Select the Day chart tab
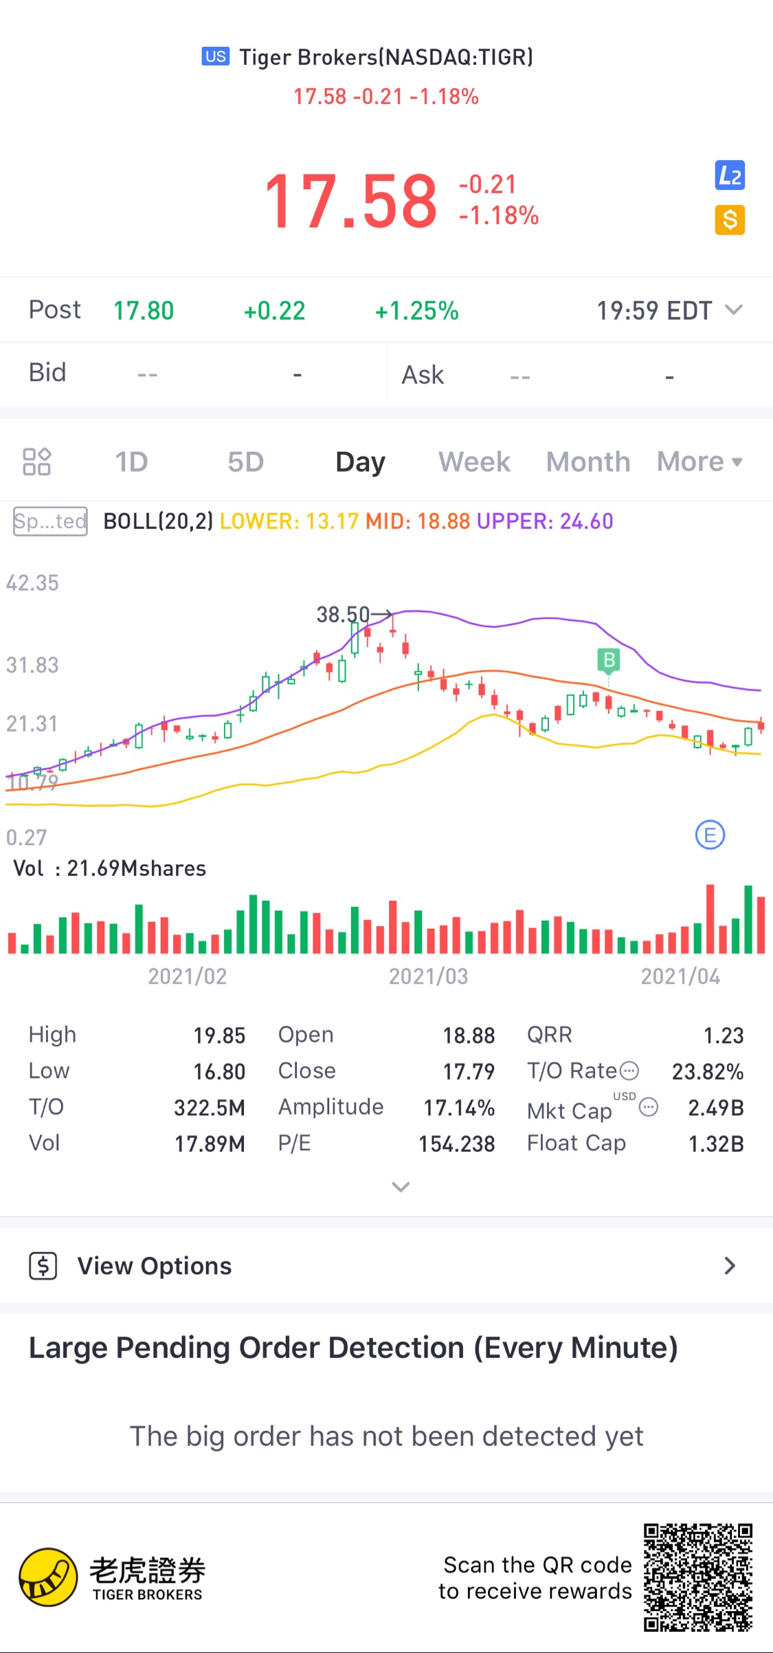The height and width of the screenshot is (1653, 773). (x=360, y=462)
